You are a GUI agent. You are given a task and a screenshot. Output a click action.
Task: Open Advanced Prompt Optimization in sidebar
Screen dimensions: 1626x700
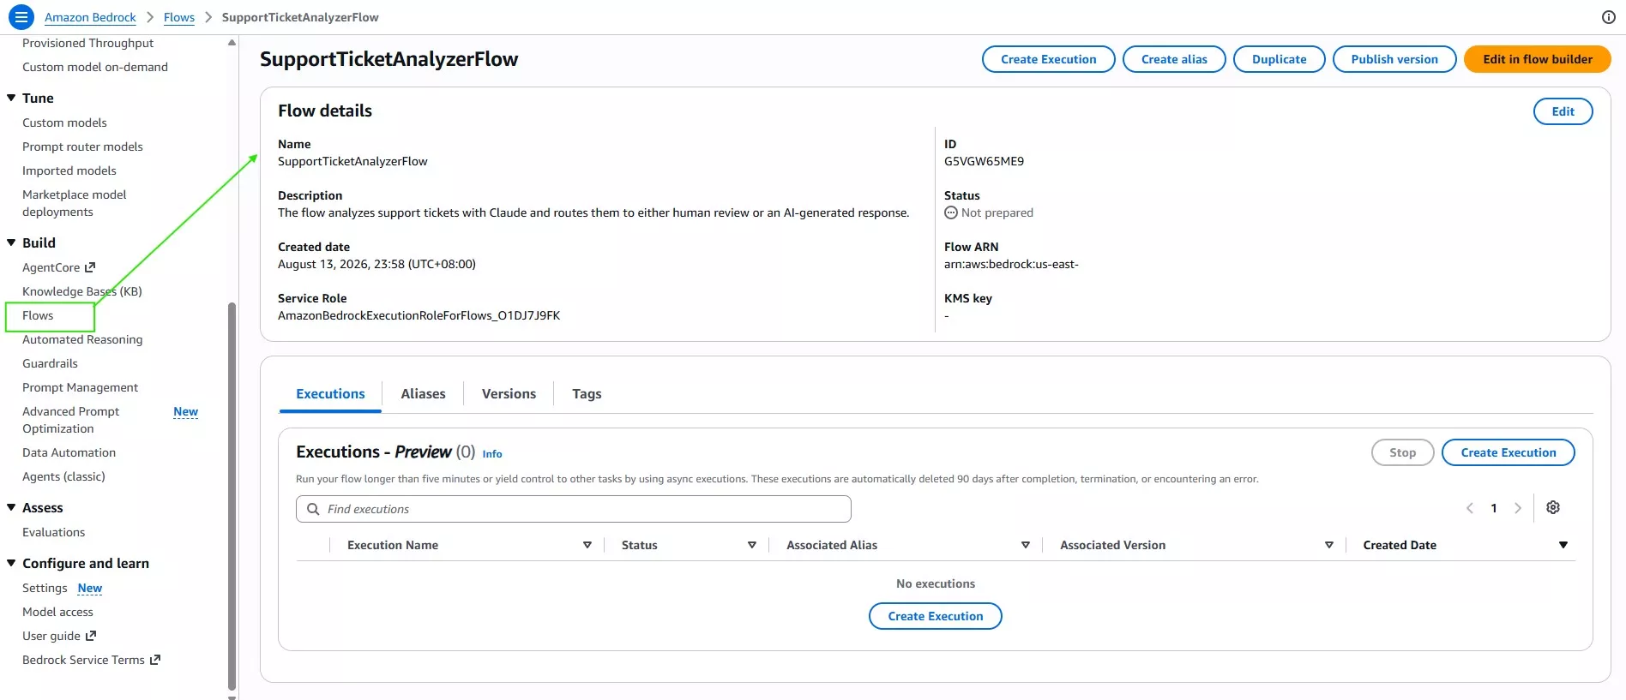[70, 420]
